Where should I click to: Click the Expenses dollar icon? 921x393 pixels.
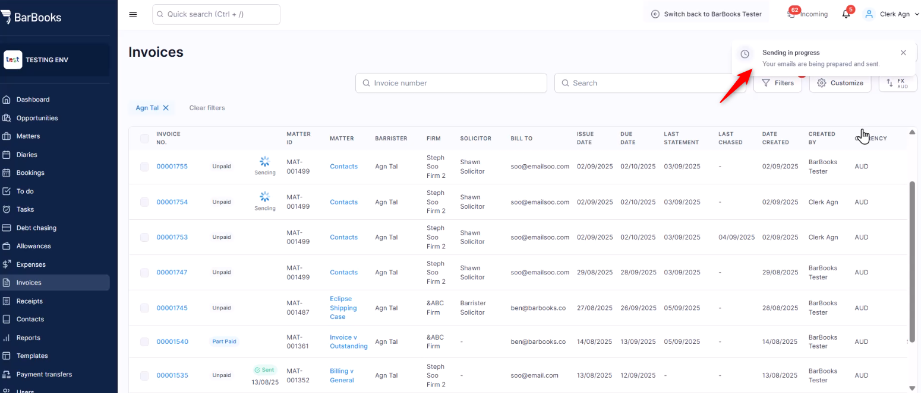click(7, 264)
